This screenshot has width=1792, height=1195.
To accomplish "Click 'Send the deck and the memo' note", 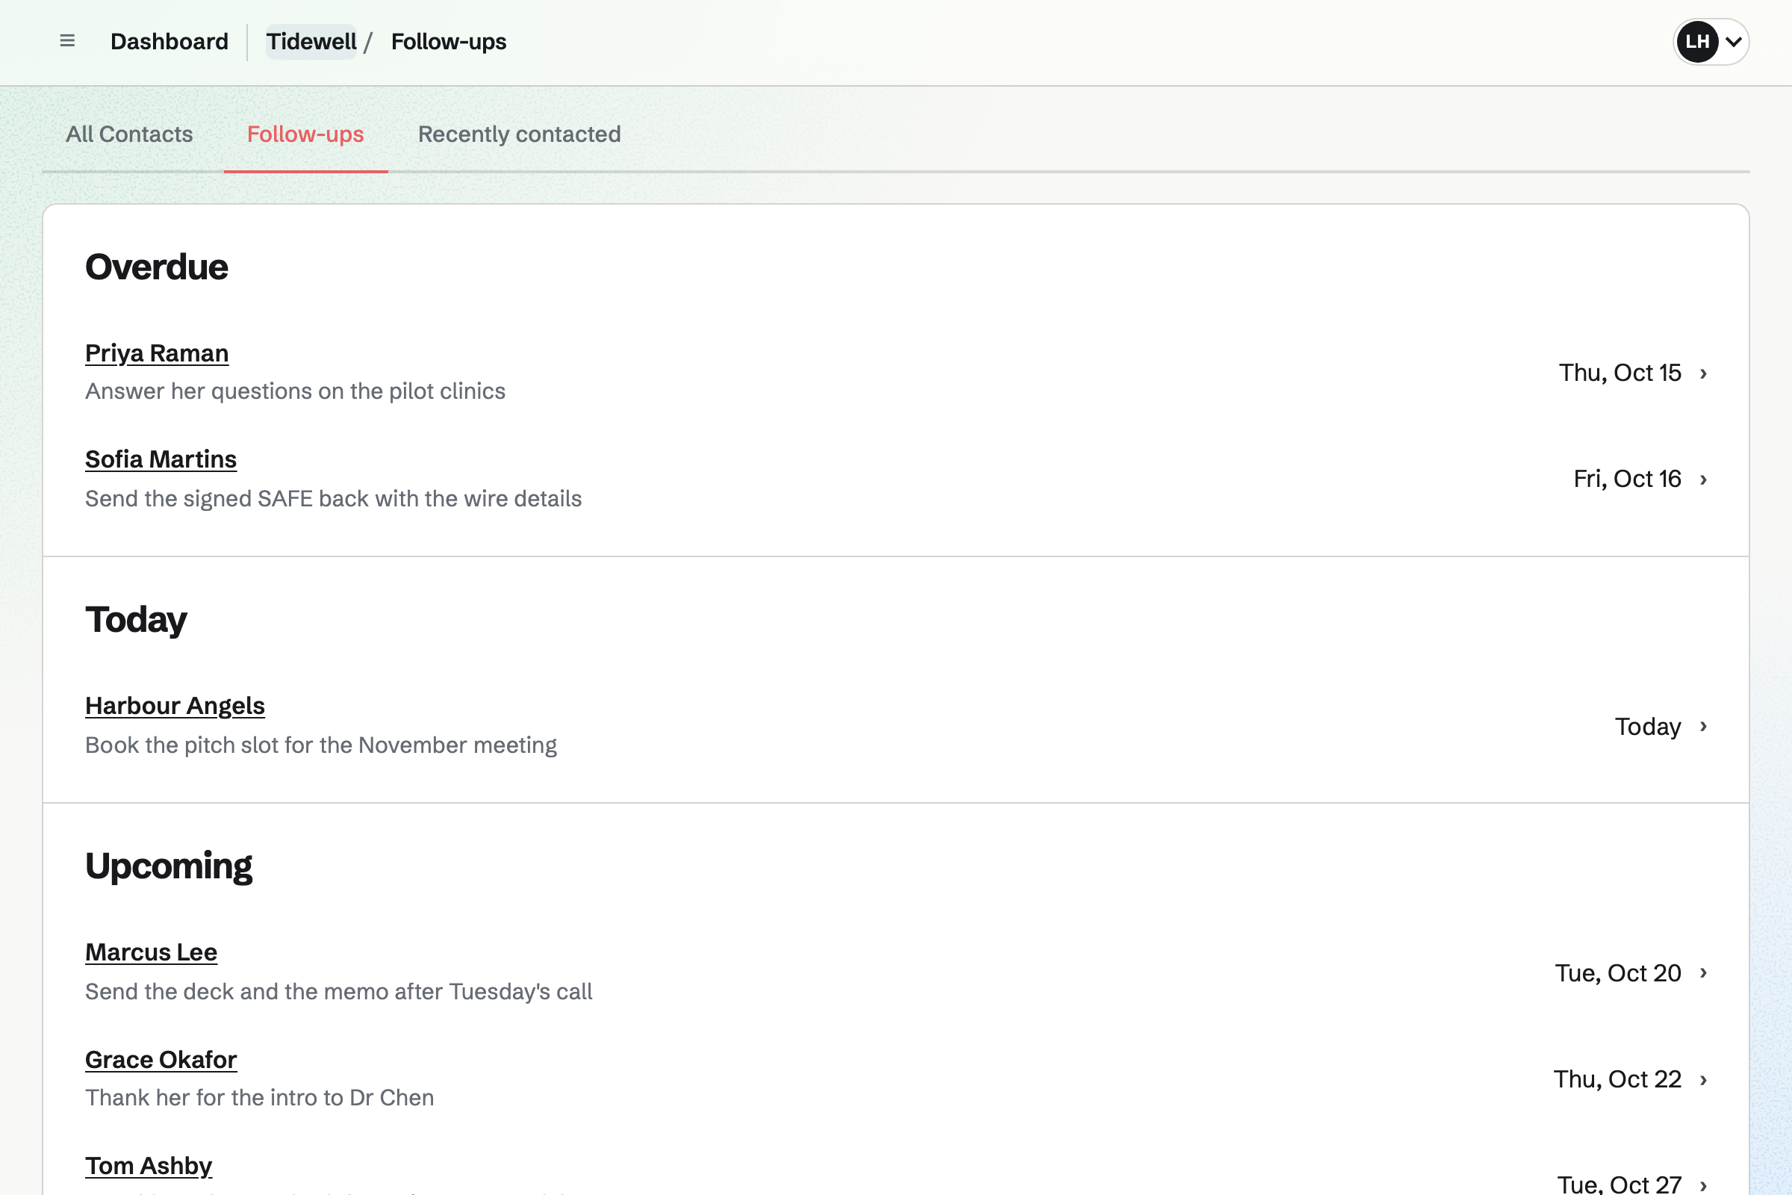I will [x=339, y=992].
